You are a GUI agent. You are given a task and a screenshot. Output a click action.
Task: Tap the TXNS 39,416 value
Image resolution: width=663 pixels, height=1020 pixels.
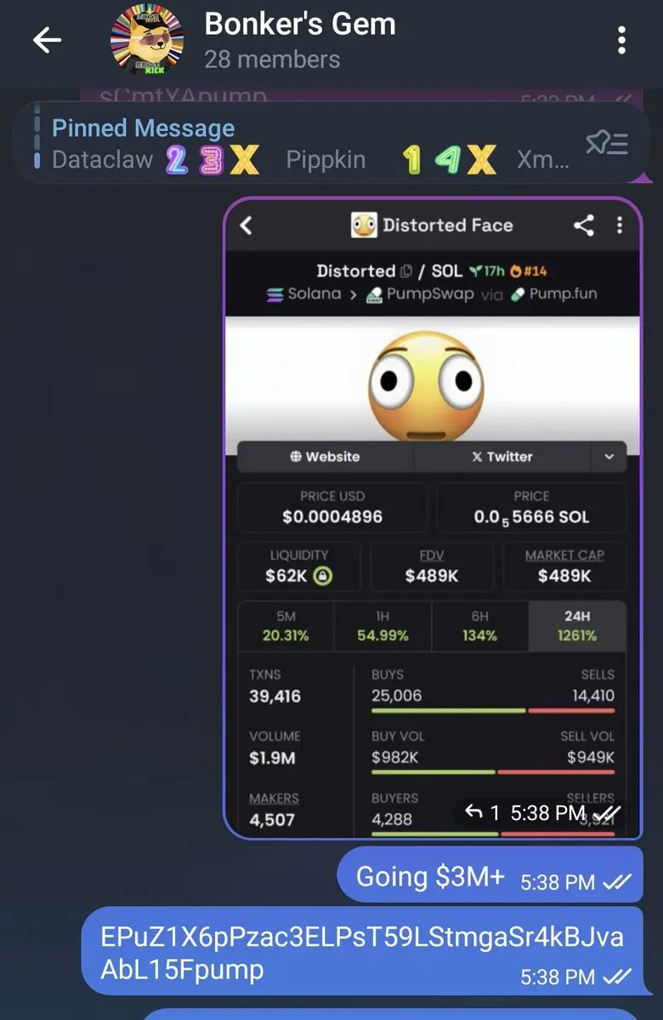[x=275, y=697]
